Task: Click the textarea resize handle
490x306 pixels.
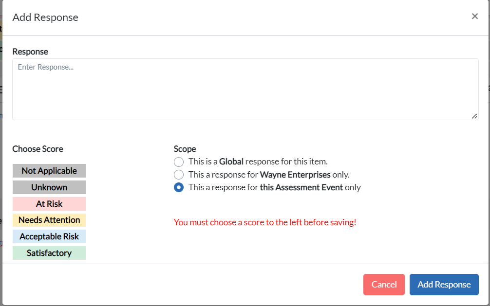Action: click(x=474, y=116)
